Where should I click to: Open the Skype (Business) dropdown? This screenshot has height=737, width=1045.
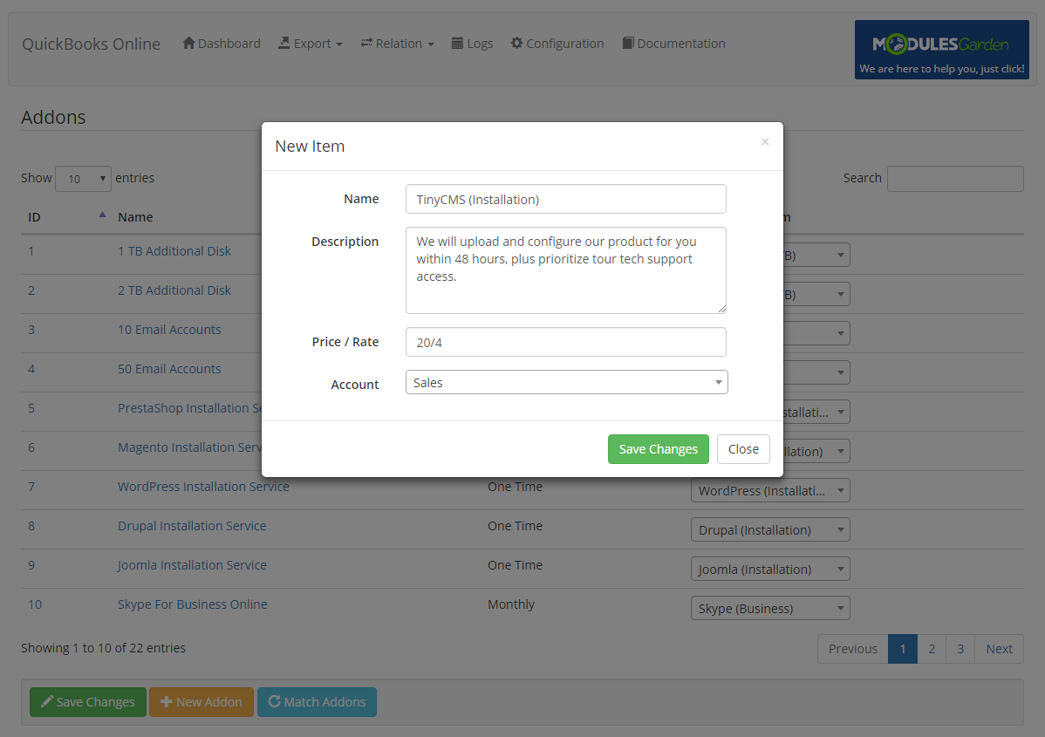tap(770, 608)
